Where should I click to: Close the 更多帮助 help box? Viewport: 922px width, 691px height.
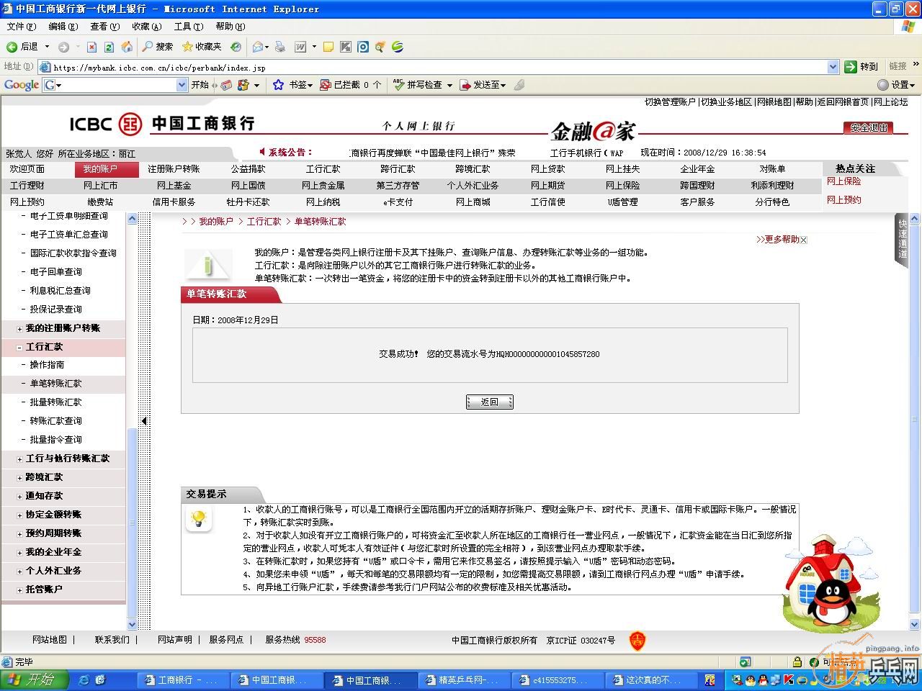click(804, 240)
